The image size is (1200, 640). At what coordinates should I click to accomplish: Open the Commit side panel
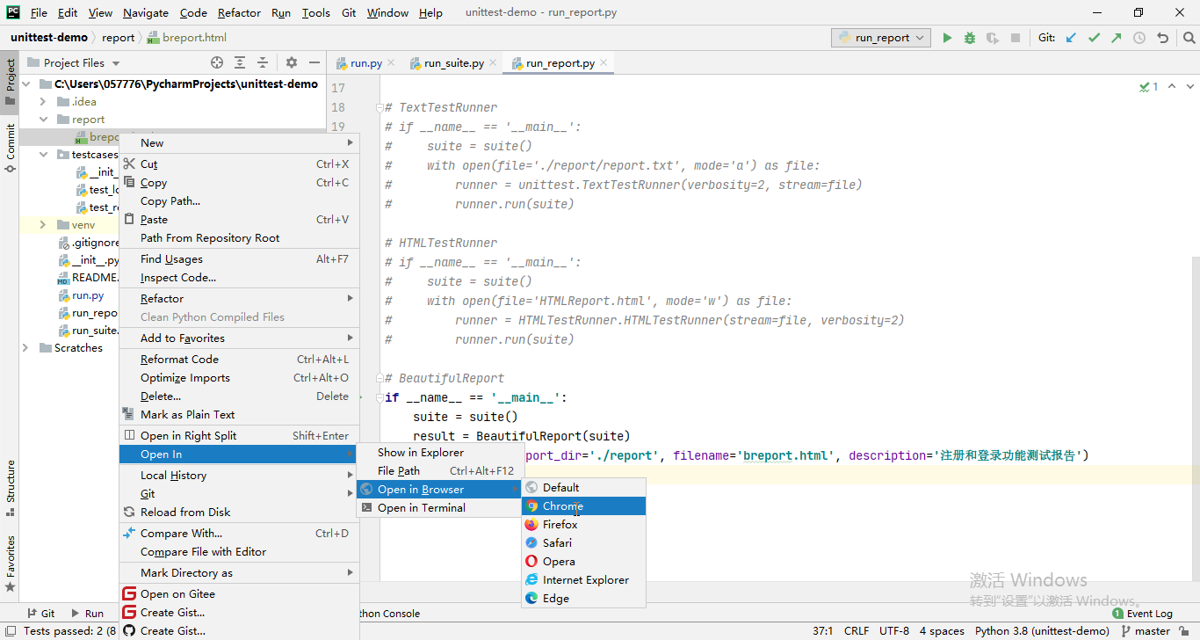coord(10,147)
